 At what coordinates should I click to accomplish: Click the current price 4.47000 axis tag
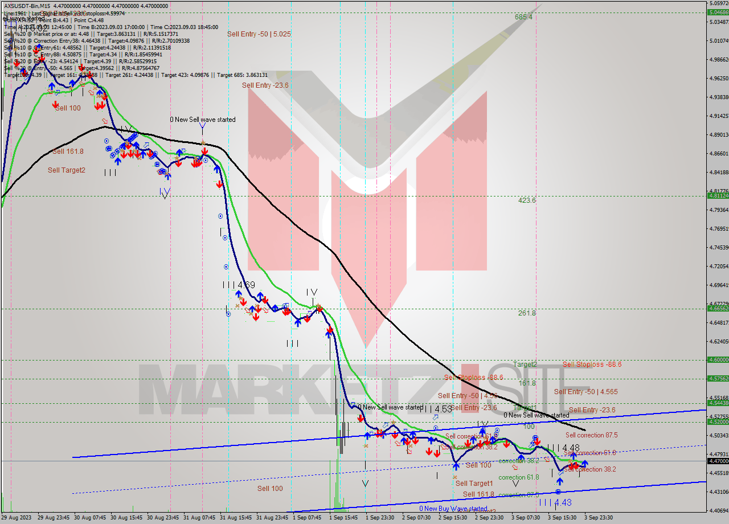tap(717, 461)
